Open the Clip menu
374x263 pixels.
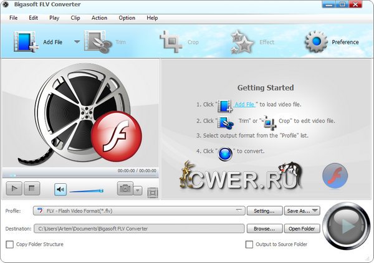(75, 17)
